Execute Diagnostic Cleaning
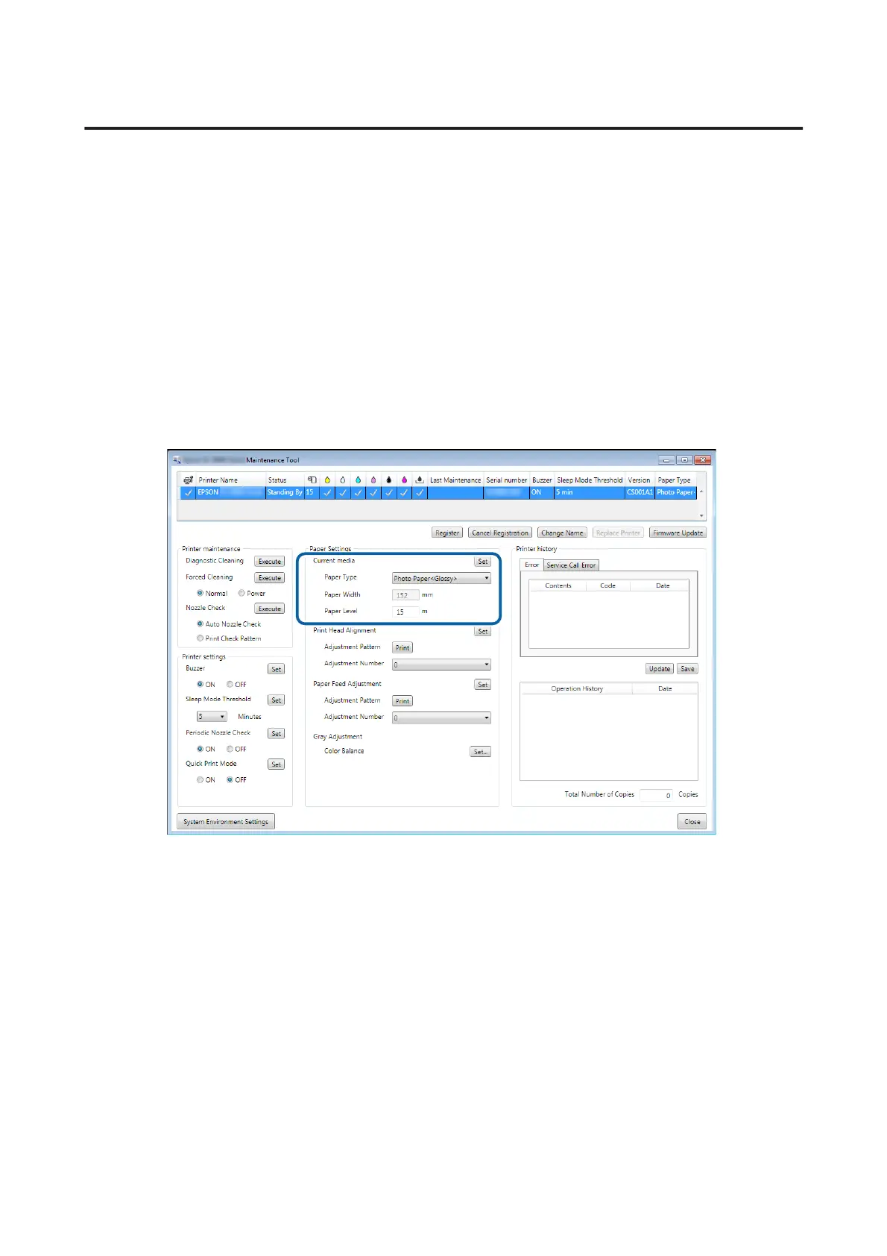 click(270, 562)
